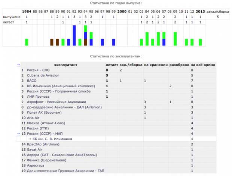Click the green bar for year 1984
The image size is (232, 176).
click(x=27, y=42)
